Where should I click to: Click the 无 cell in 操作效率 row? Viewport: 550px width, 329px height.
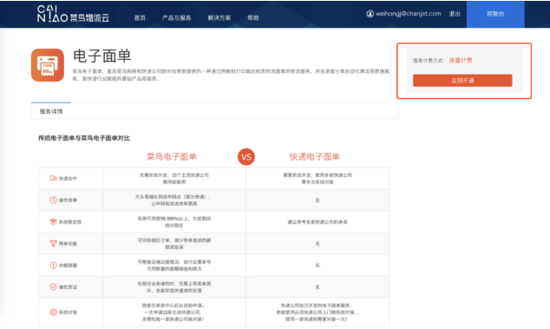(318, 201)
